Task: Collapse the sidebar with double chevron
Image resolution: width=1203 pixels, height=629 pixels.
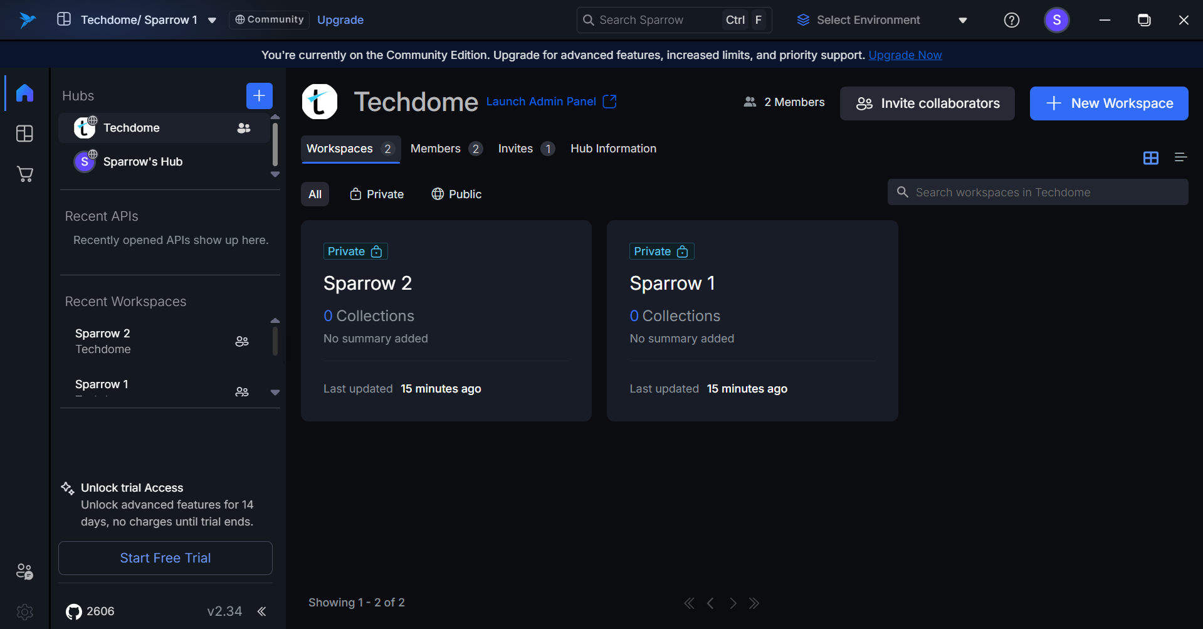Action: tap(262, 611)
